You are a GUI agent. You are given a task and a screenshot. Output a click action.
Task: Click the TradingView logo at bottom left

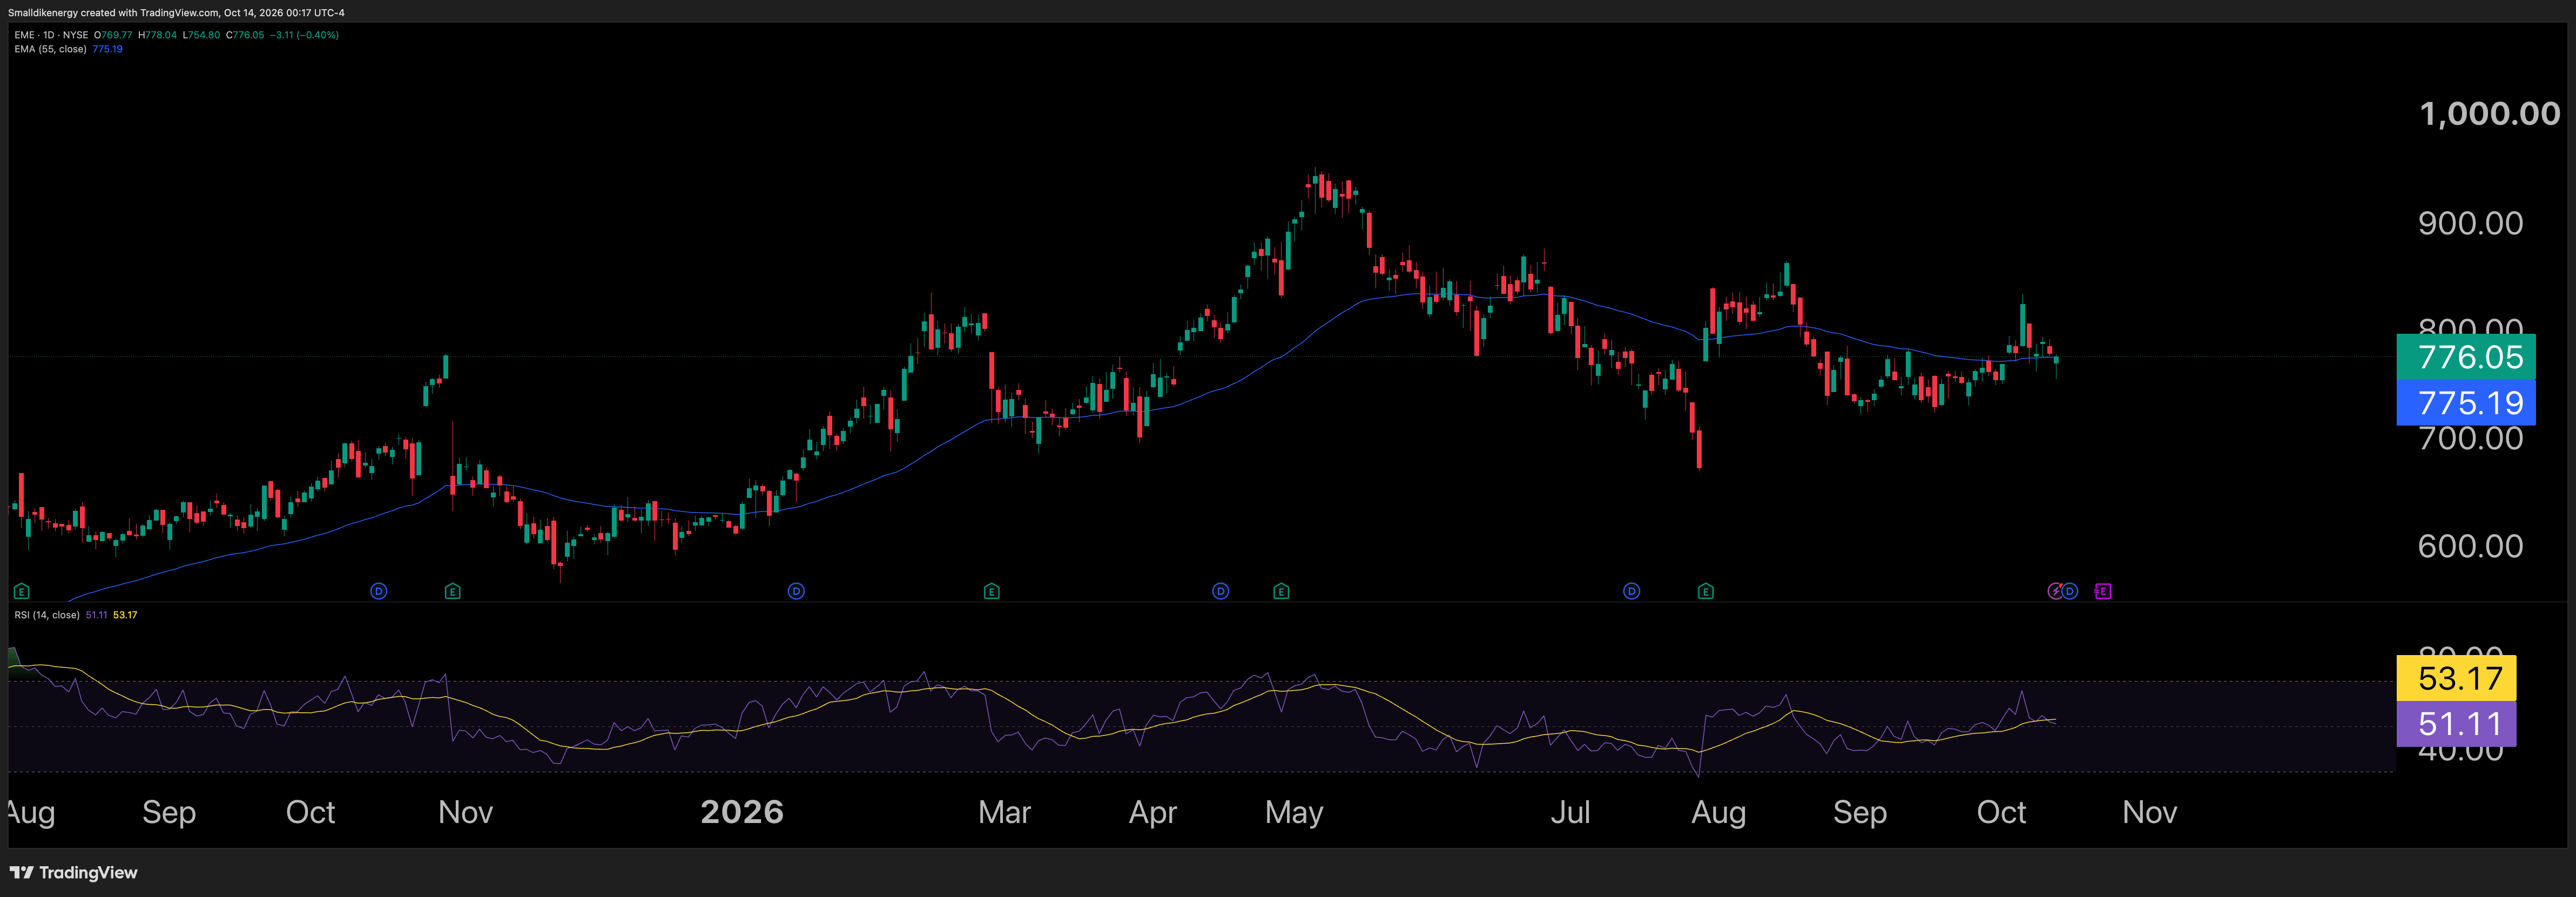tap(74, 872)
